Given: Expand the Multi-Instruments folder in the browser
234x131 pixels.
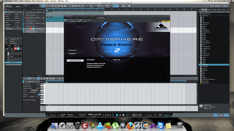Looking at the screenshot, I should click(200, 14).
